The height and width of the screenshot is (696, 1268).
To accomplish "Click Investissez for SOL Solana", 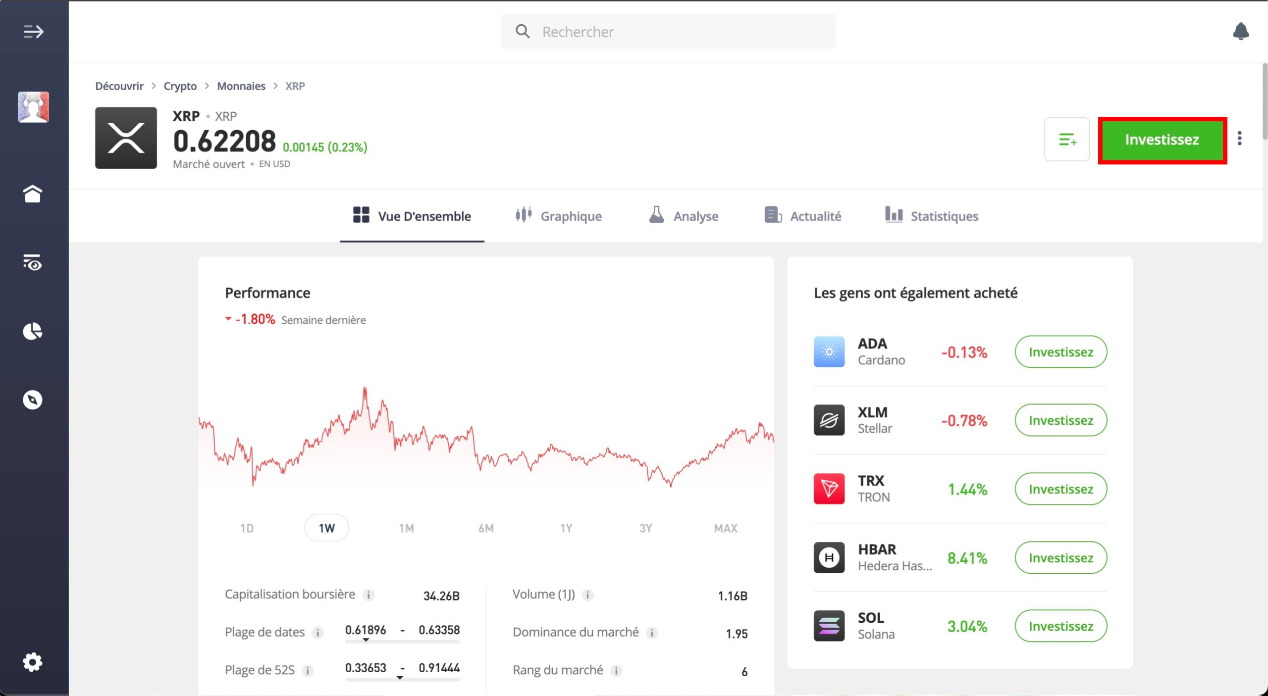I will click(x=1060, y=626).
